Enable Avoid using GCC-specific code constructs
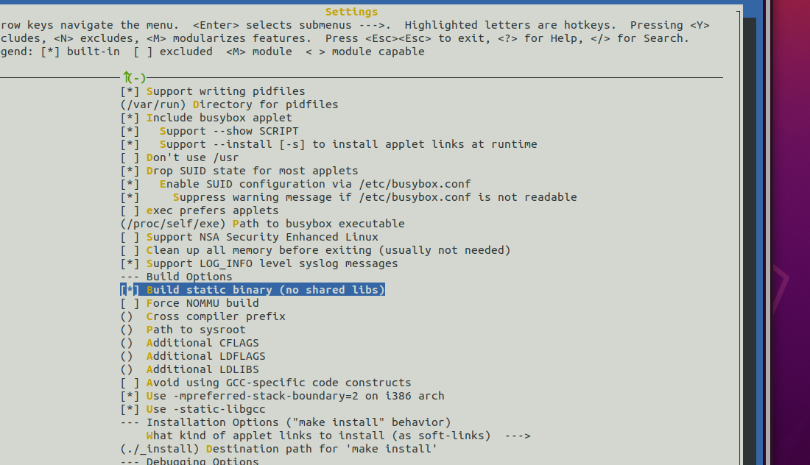810x465 pixels. (266, 383)
